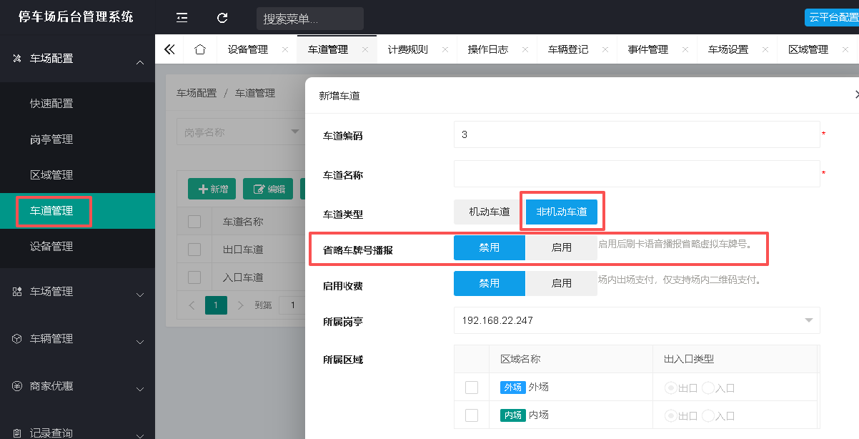859x439 pixels.
Task: Switch to the 车辆登记 tab
Action: point(568,49)
